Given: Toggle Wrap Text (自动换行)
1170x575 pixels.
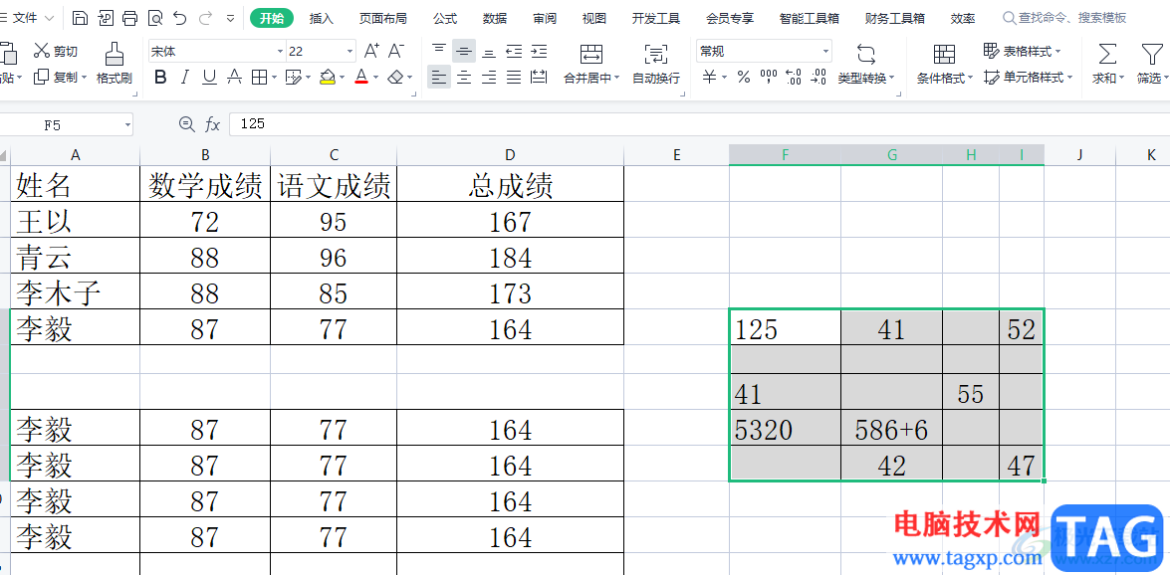Looking at the screenshot, I should (656, 63).
